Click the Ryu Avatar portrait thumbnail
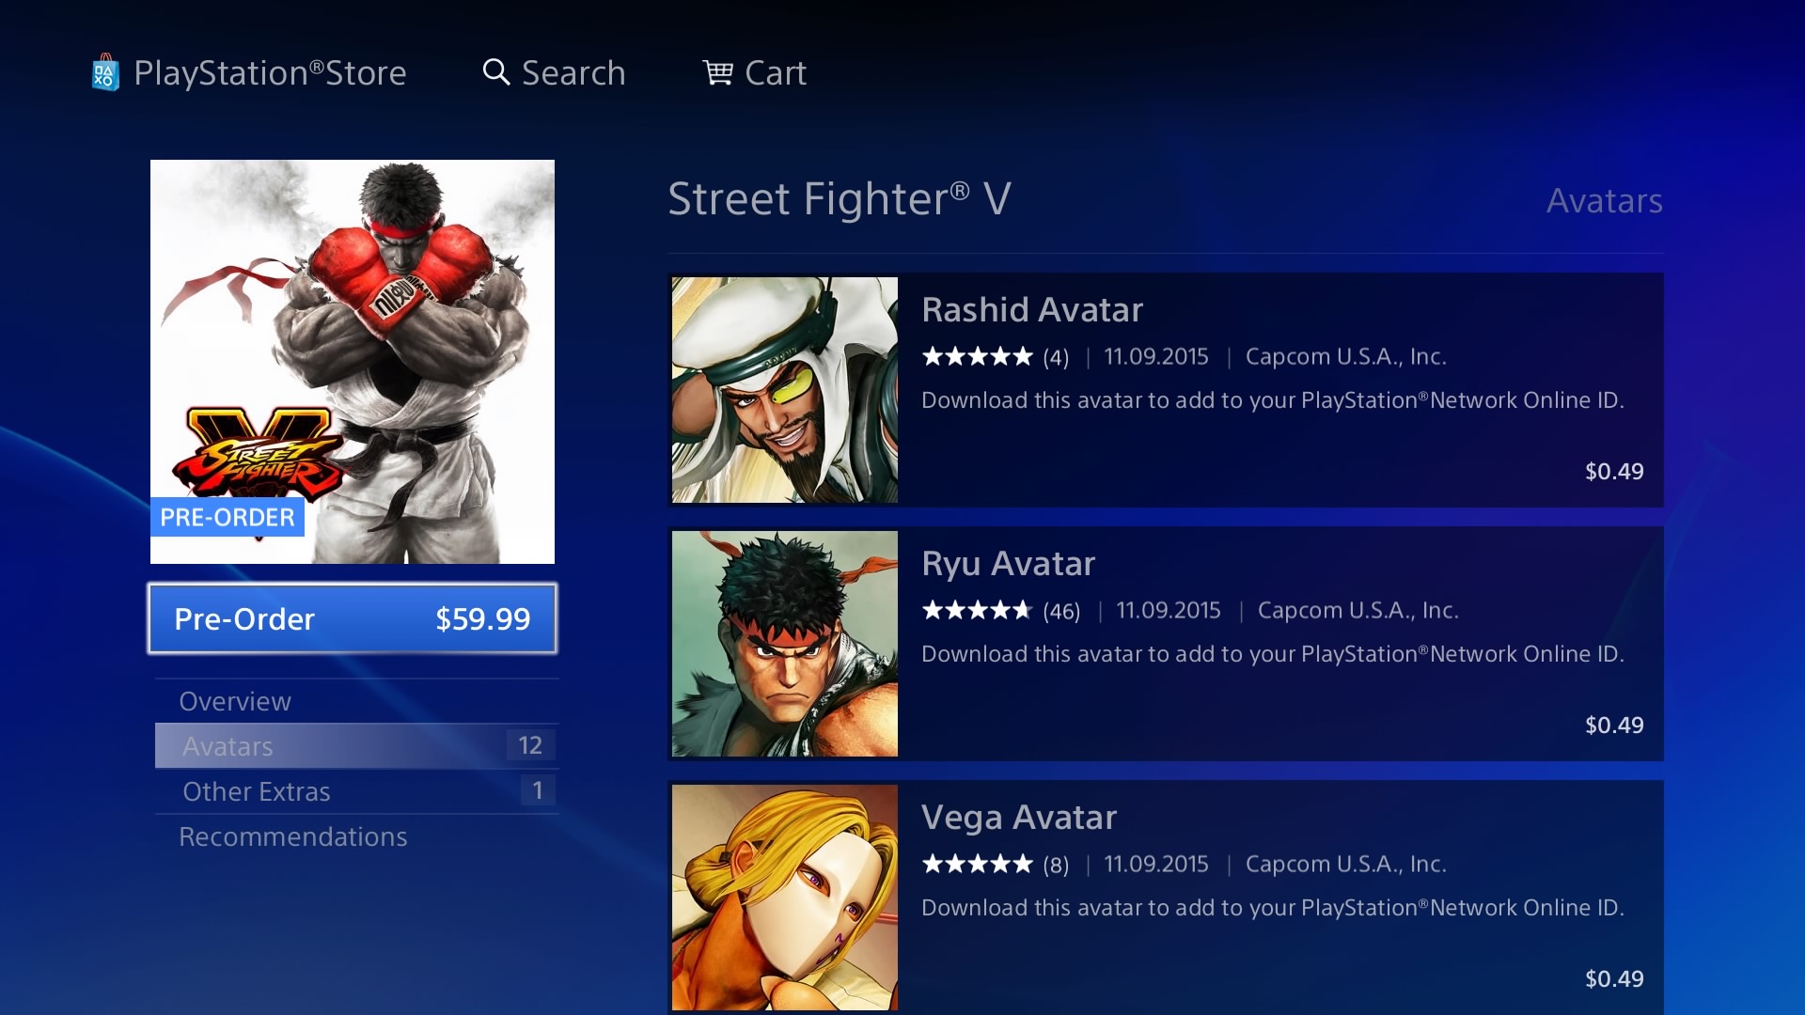The width and height of the screenshot is (1805, 1015). point(785,644)
